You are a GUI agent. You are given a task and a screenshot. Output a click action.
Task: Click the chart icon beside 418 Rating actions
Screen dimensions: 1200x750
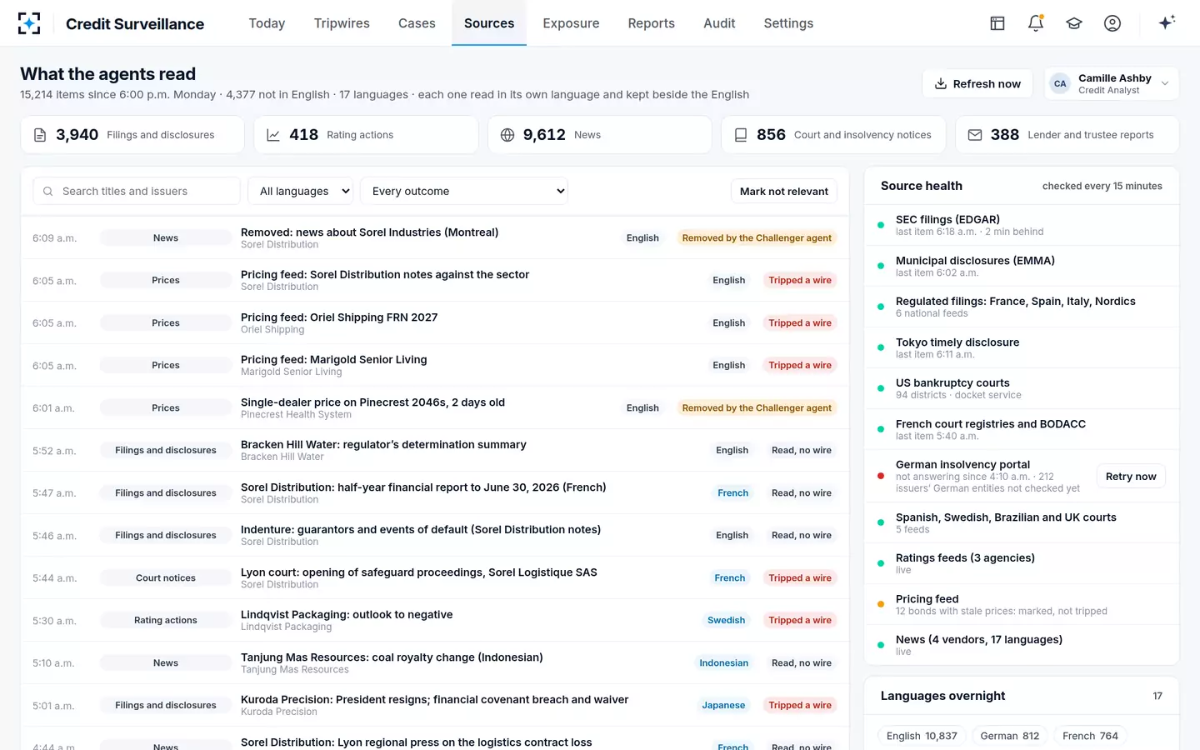point(273,135)
